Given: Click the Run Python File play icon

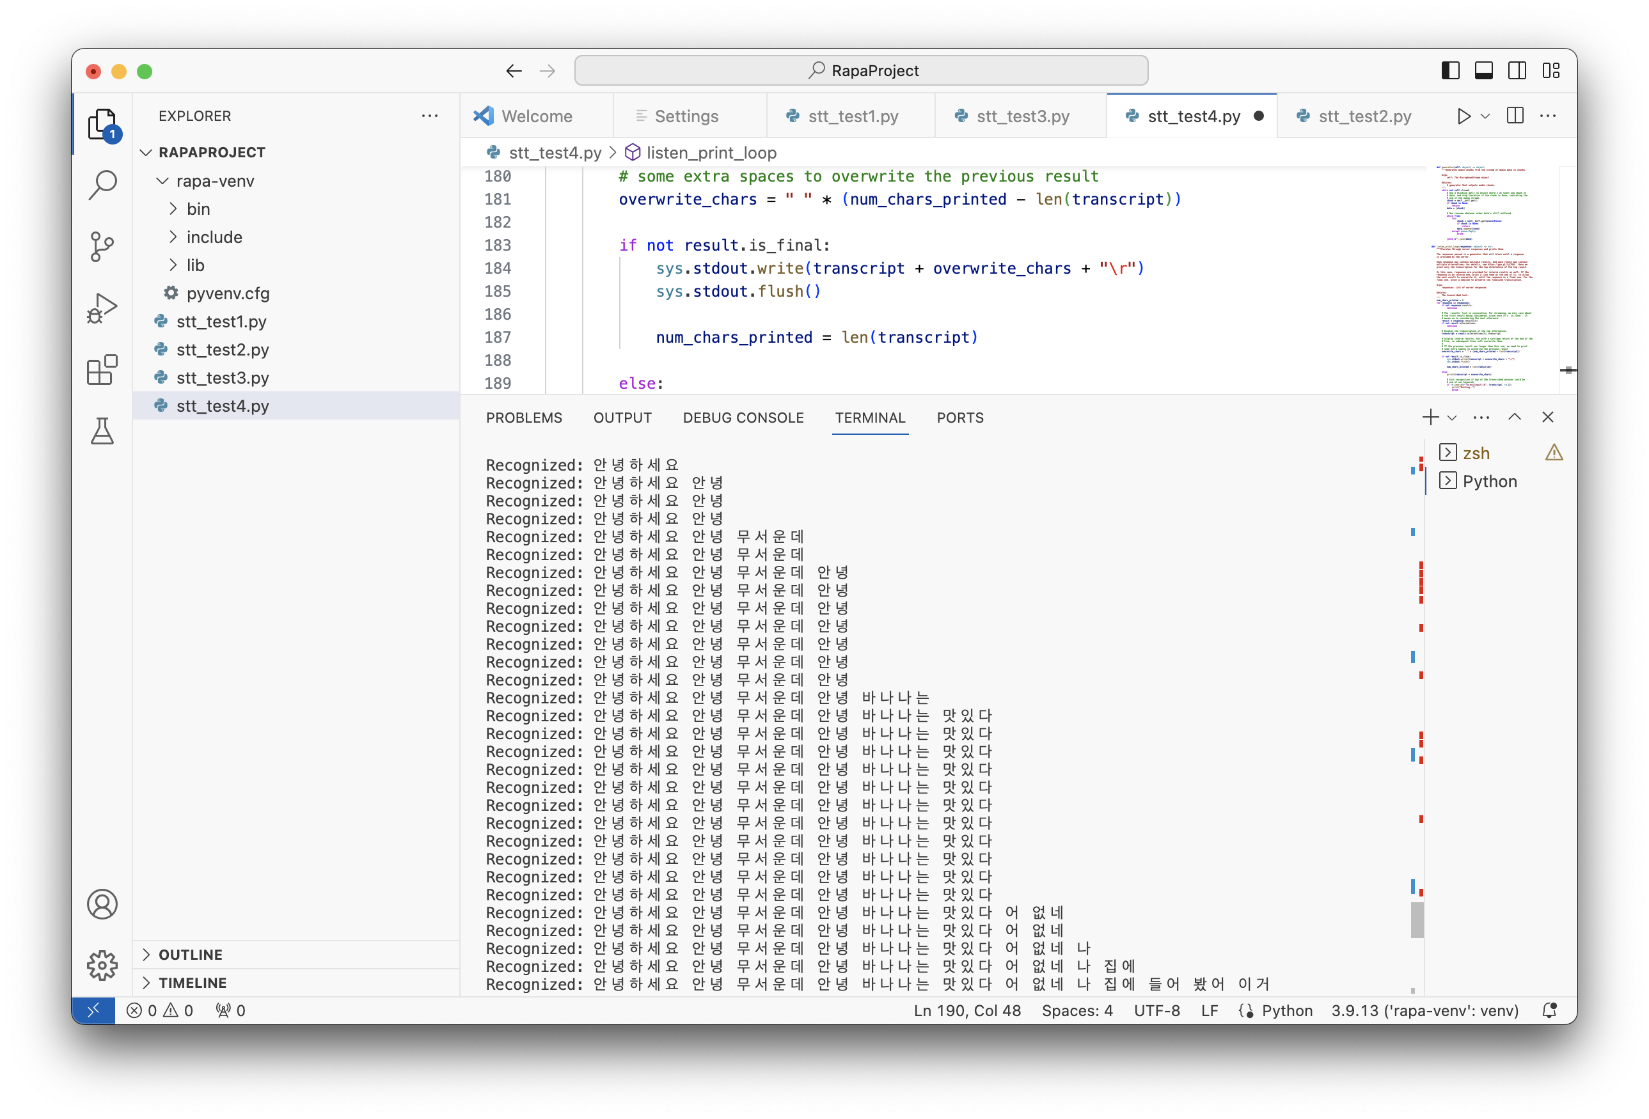Looking at the screenshot, I should 1463,116.
